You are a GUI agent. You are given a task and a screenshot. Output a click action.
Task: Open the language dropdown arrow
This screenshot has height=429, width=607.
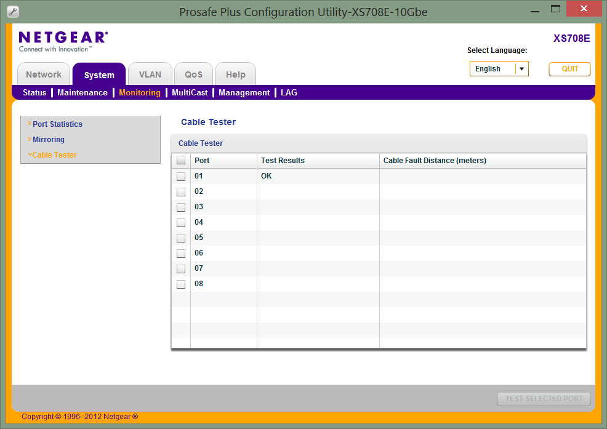click(x=522, y=69)
